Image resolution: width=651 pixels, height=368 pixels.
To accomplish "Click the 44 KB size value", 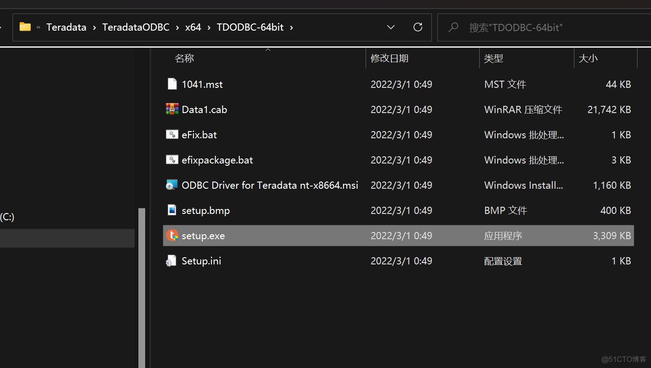I will [619, 84].
